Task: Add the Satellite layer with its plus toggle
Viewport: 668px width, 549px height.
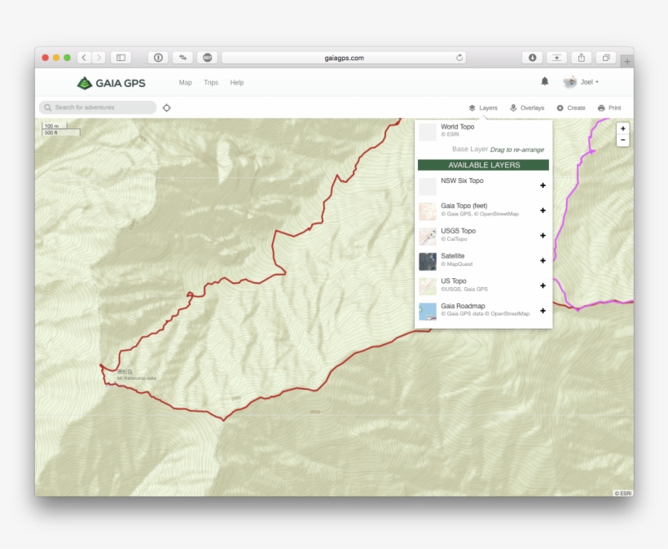Action: click(x=543, y=260)
